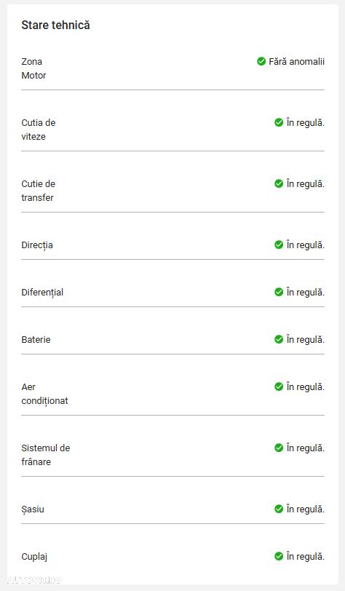The width and height of the screenshot is (345, 591).
Task: Click the green check for Sistemul de frânare
Action: pos(279,448)
